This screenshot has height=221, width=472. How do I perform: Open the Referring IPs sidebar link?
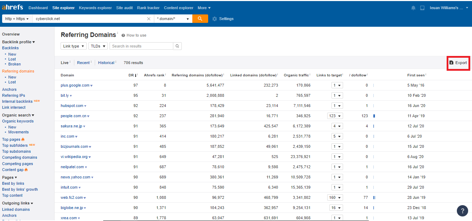13,95
